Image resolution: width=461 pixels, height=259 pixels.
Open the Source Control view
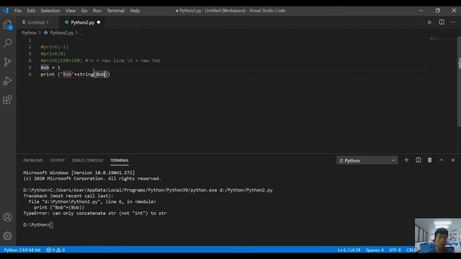point(8,62)
